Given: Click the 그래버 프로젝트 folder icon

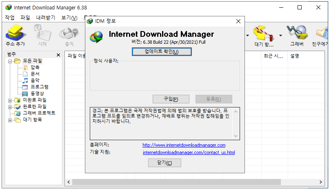Looking at the screenshot, I should tap(18, 113).
